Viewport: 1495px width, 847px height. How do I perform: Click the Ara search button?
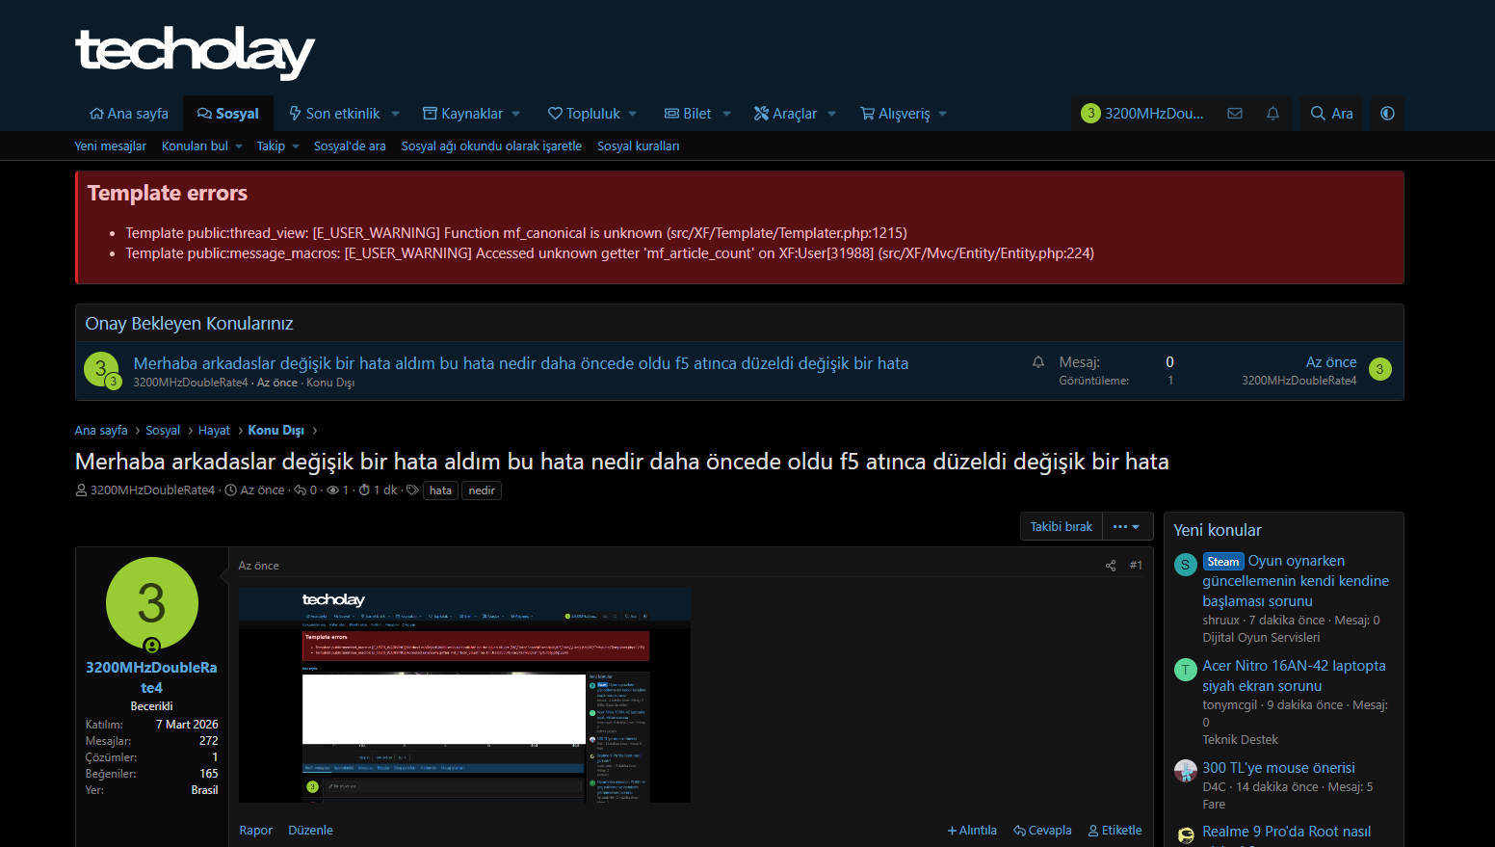(x=1332, y=113)
